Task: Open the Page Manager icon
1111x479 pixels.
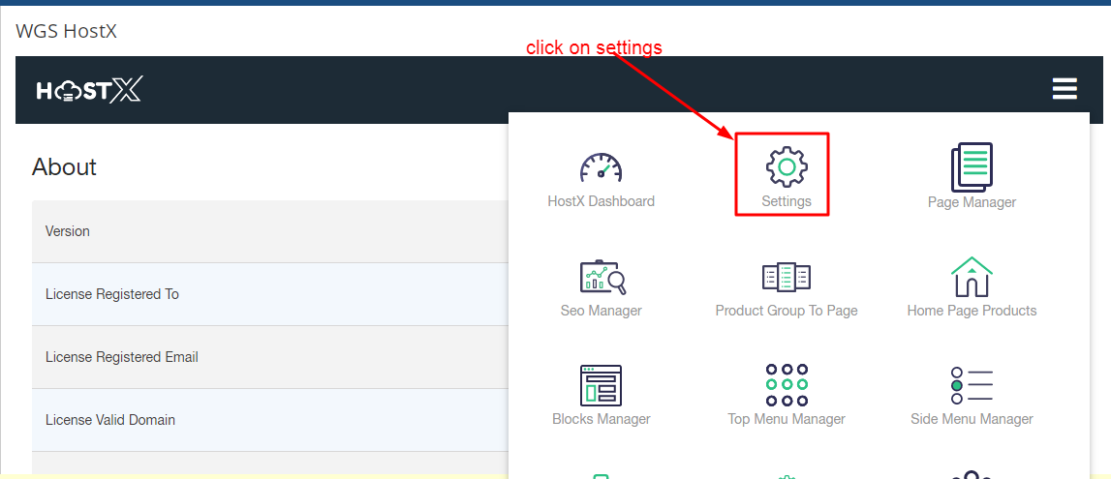Action: click(x=972, y=166)
